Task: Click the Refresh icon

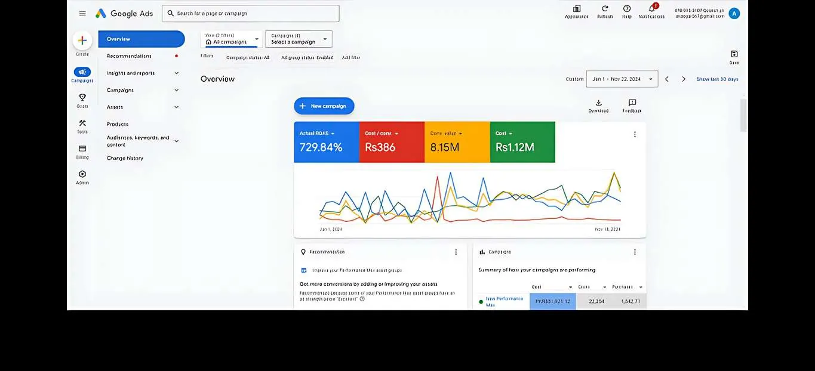Action: [x=605, y=8]
